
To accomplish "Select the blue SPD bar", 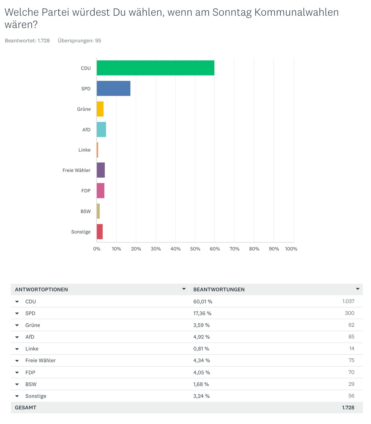I will tap(113, 88).
